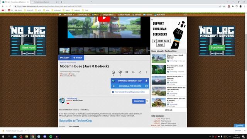This screenshot has width=247, height=139.
Task: Click View All maps by Techno King
Action: click(168, 110)
